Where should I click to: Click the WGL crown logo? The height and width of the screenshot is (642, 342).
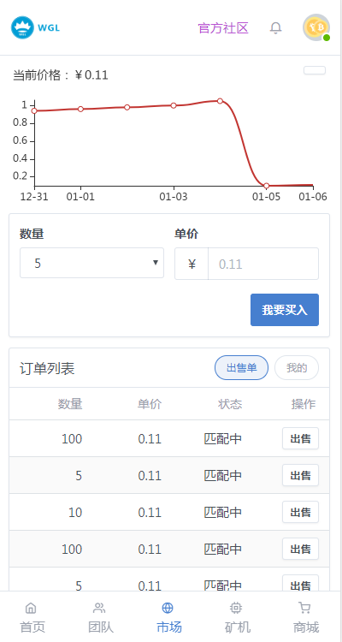(22, 28)
